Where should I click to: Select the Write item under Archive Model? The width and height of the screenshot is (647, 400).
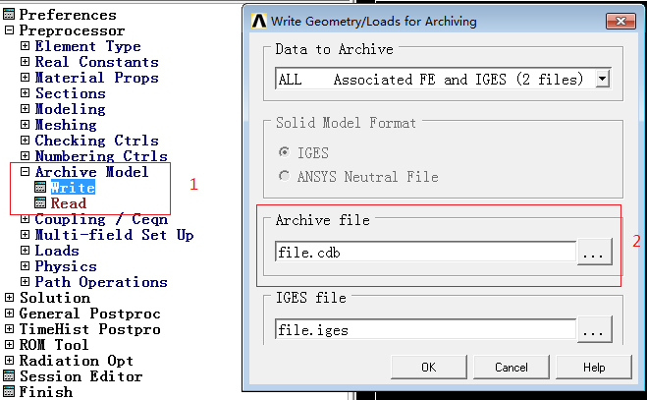pos(73,187)
